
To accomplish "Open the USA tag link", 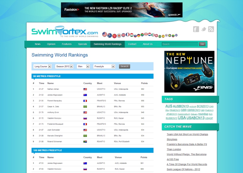I will tap(182, 118).
